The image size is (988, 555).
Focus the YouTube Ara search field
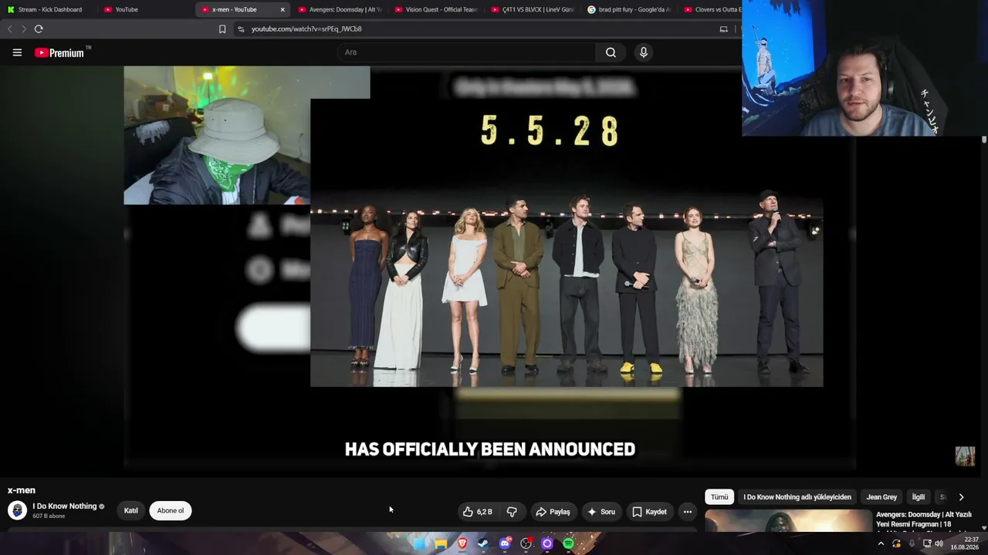(467, 52)
